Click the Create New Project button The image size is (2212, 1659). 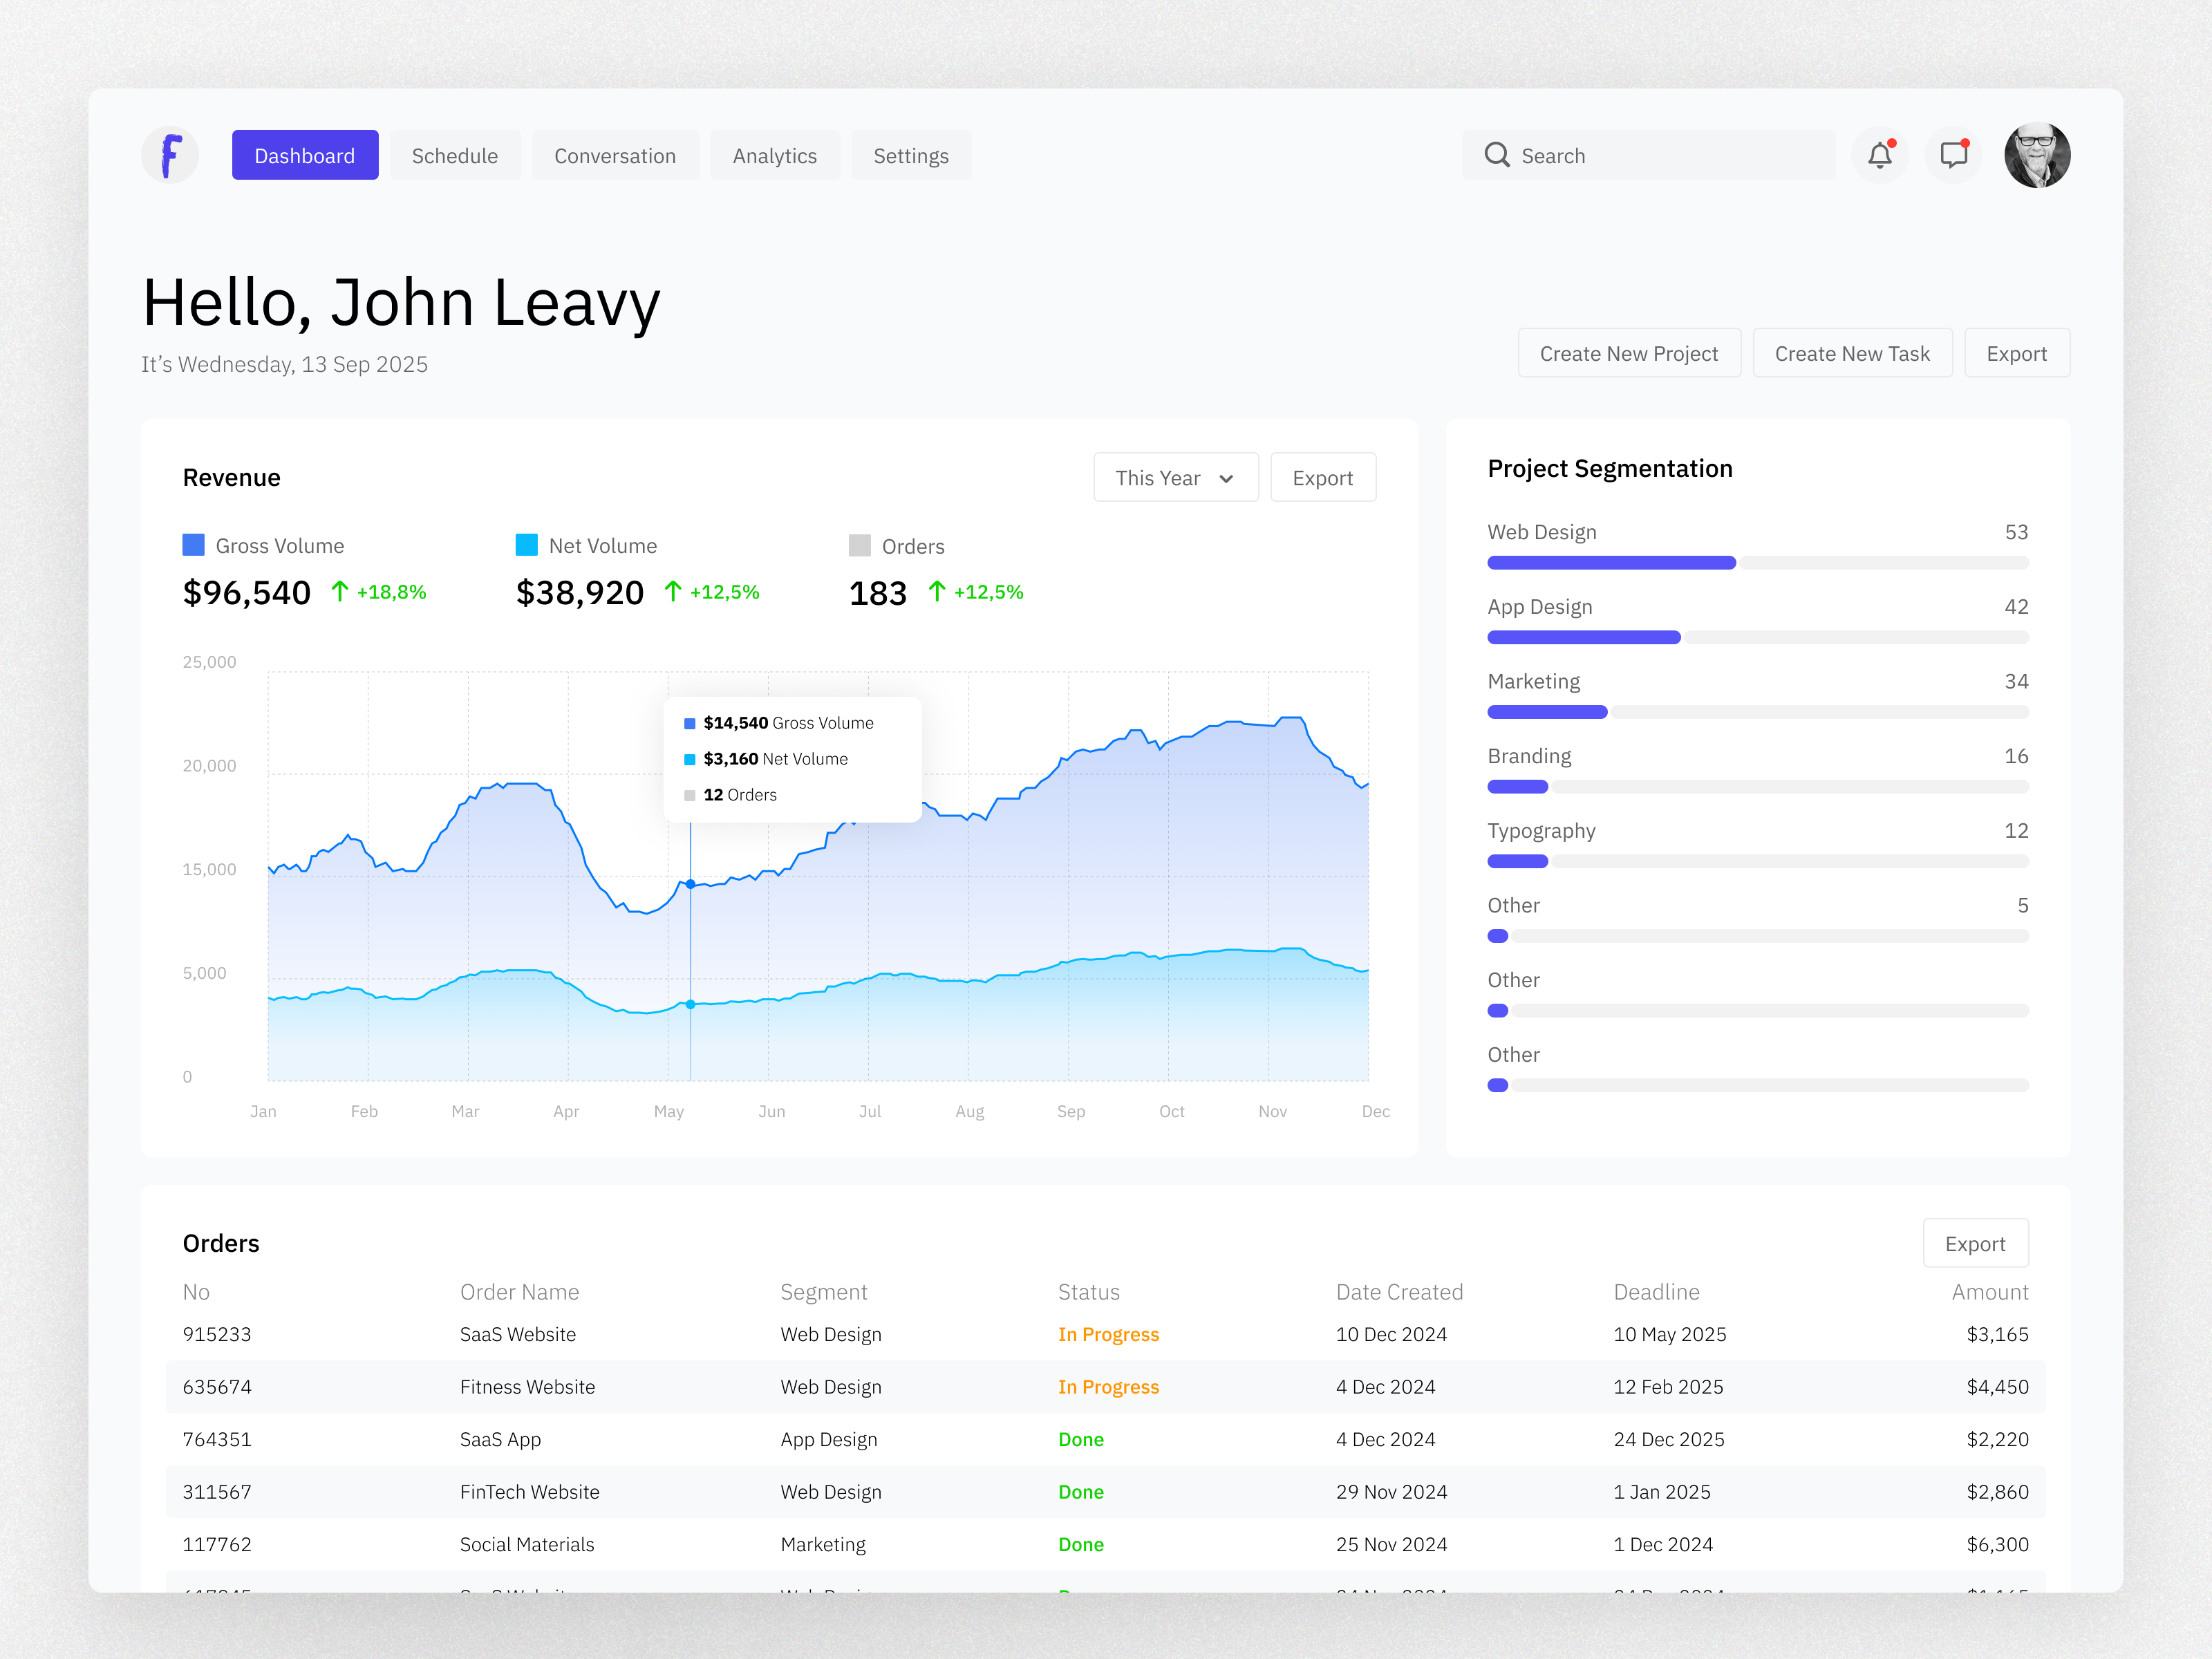coord(1629,352)
